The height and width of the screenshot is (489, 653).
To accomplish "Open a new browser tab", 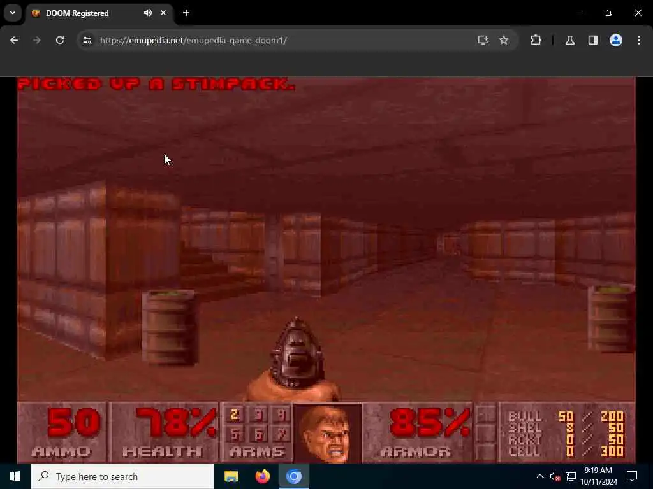I will tap(186, 13).
